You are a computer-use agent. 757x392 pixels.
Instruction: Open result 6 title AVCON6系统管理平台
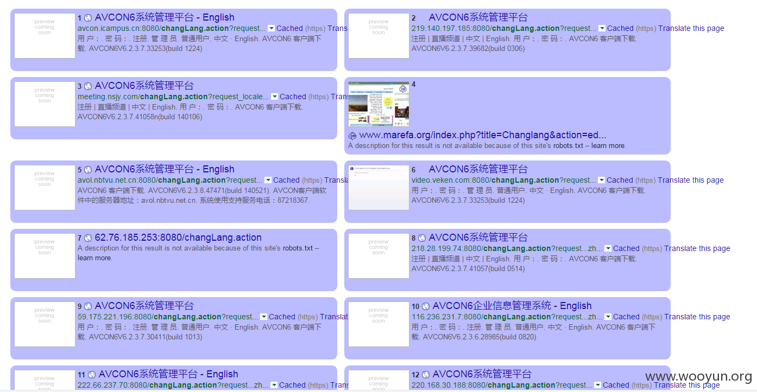tap(478, 170)
